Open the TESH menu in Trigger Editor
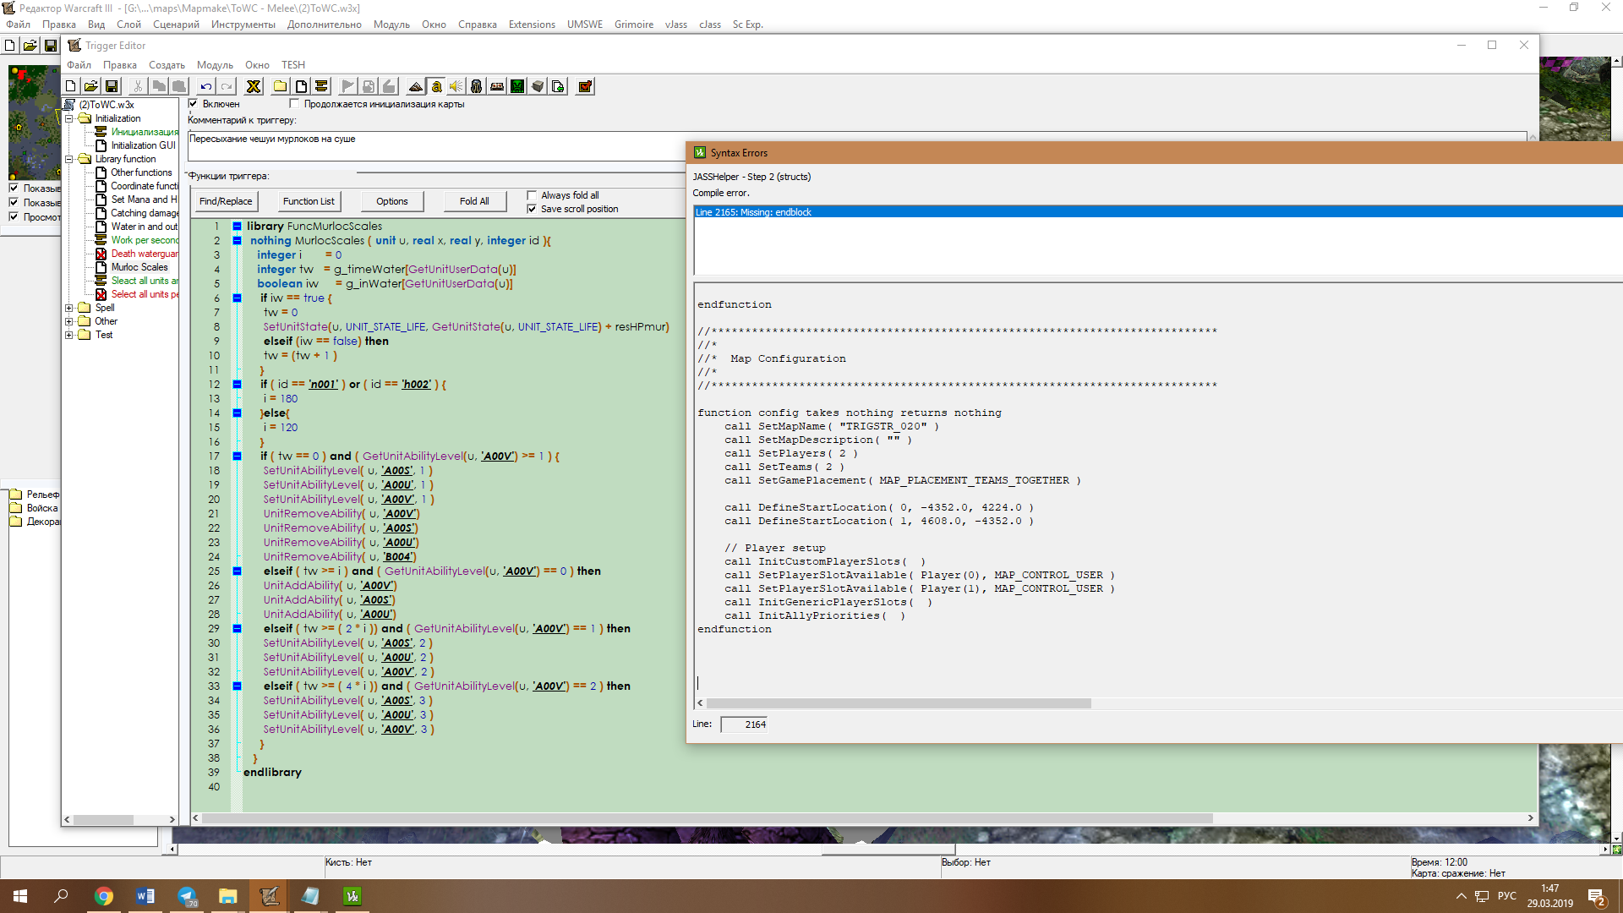The image size is (1623, 913). point(292,65)
